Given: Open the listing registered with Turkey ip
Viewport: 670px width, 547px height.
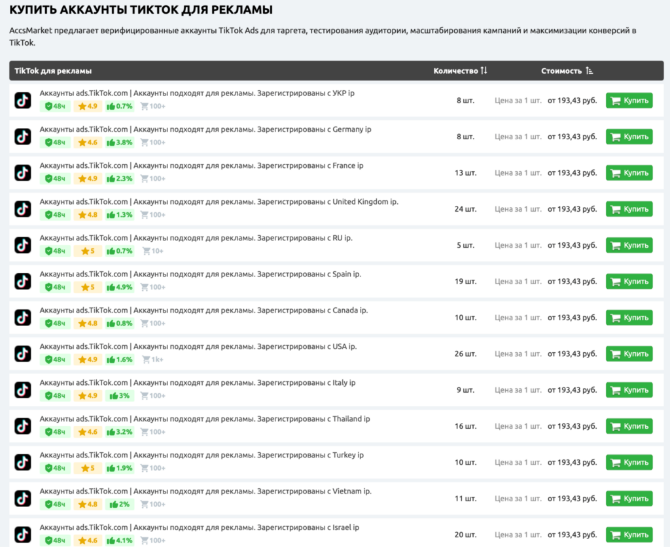Looking at the screenshot, I should pos(202,455).
